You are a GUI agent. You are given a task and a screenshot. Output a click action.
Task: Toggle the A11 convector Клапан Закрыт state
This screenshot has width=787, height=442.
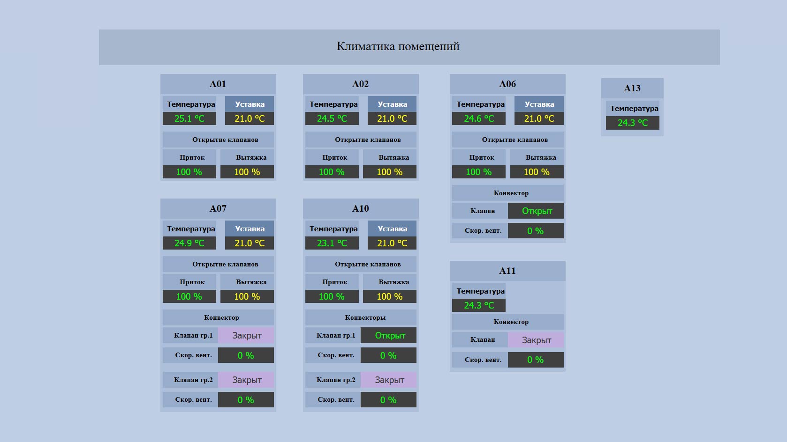[536, 340]
